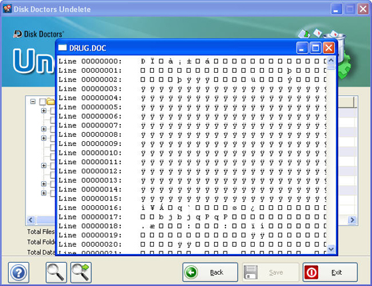Click the left arrow of tree horizontal scrollbar
Screen dimensions: 372x286
click(31, 220)
